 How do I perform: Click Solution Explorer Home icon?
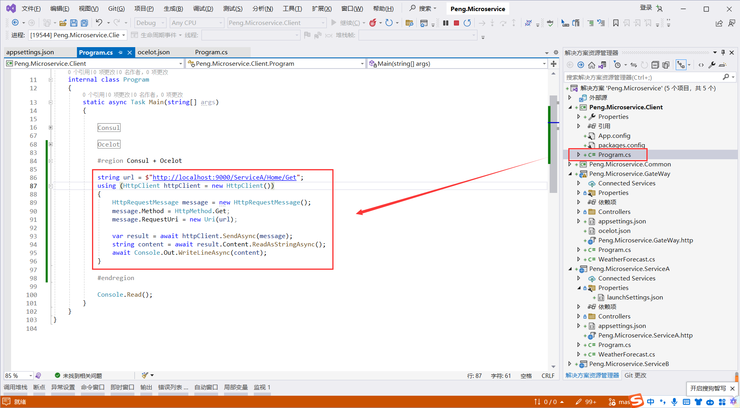tap(592, 65)
